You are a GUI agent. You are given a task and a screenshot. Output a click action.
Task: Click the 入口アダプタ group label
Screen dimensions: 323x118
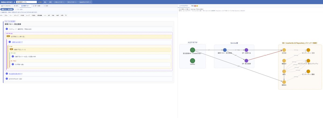(x=192, y=43)
